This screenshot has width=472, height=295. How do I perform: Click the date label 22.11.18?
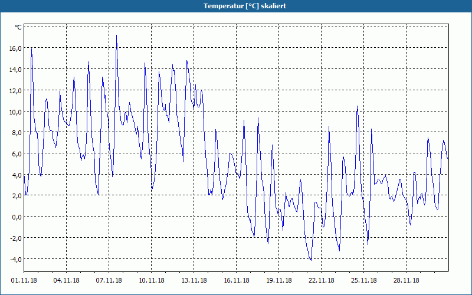point(321,280)
